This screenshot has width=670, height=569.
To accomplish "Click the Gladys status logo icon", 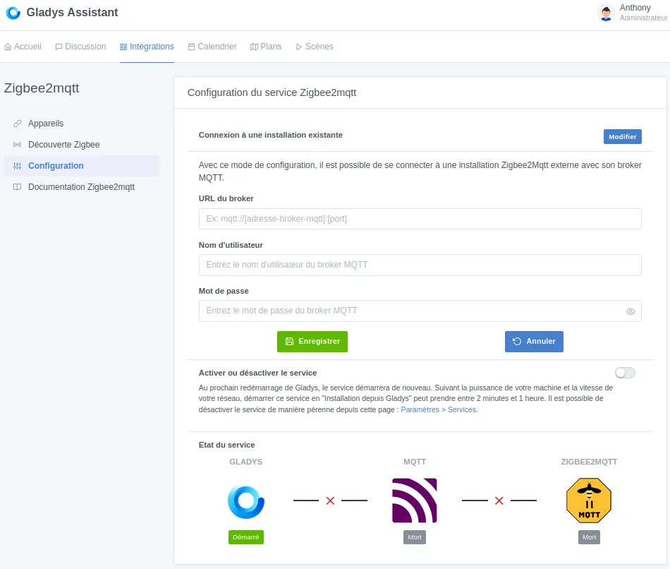I will pos(245,500).
